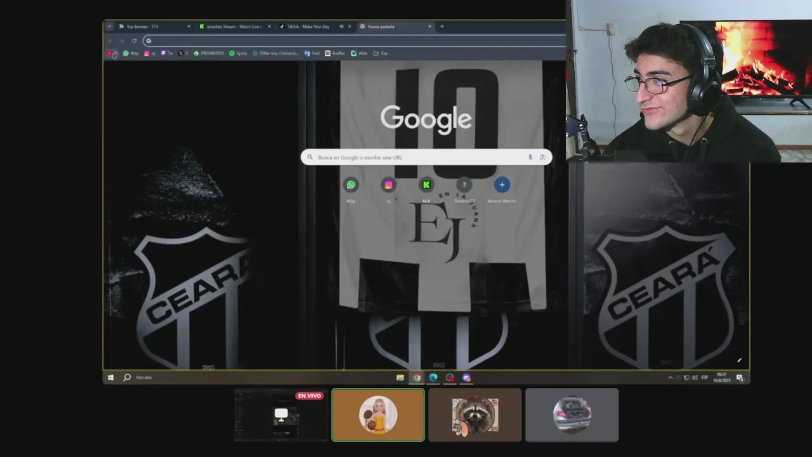Open the 'ig' Instagram bookmark

click(x=150, y=53)
